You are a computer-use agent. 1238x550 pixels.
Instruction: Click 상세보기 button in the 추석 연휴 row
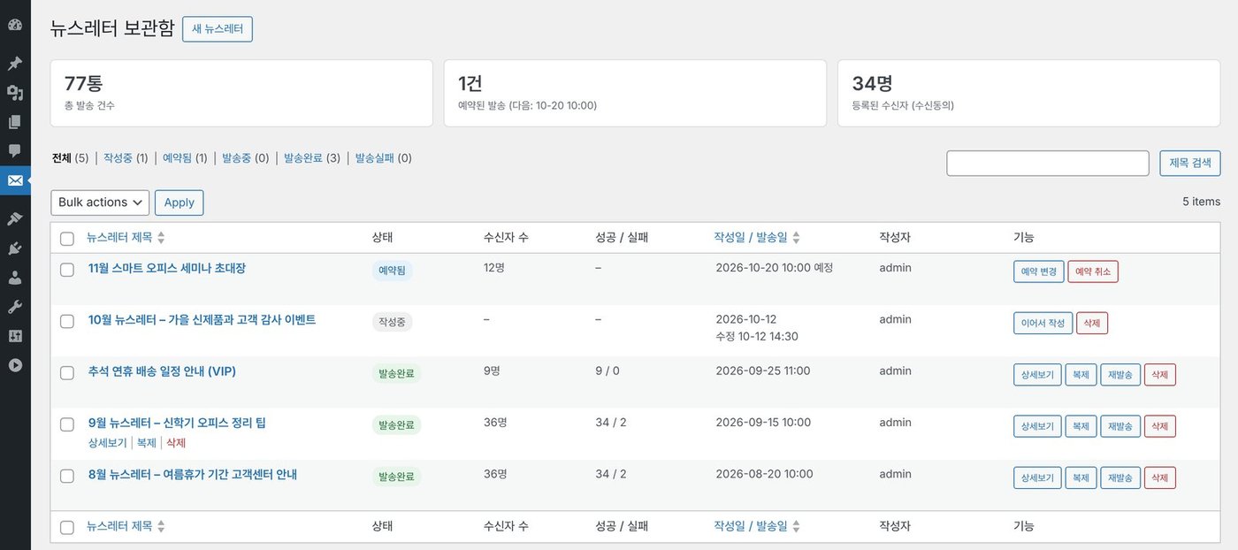tap(1037, 375)
